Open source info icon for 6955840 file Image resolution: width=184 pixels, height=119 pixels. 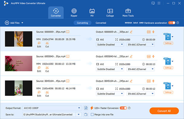pos(68,56)
